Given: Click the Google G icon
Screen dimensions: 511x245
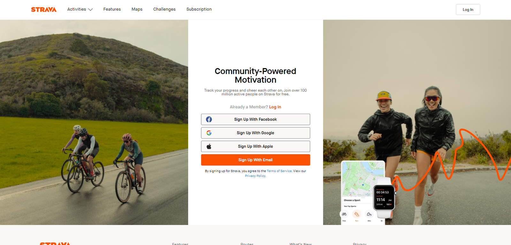Looking at the screenshot, I should point(209,133).
